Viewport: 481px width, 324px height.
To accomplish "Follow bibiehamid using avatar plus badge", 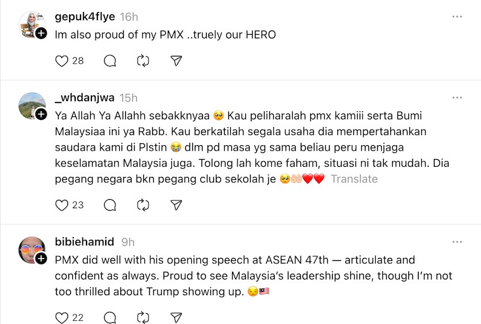I will pos(41,259).
